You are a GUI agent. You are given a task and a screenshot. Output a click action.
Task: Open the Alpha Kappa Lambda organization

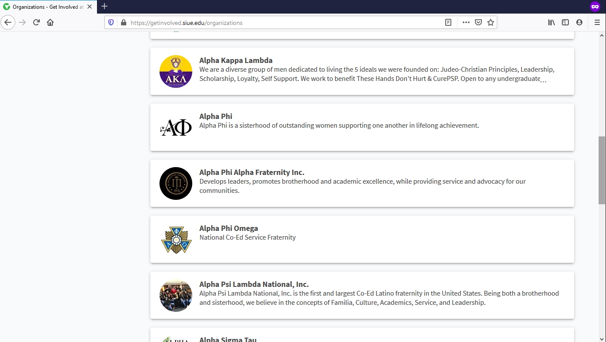(236, 60)
